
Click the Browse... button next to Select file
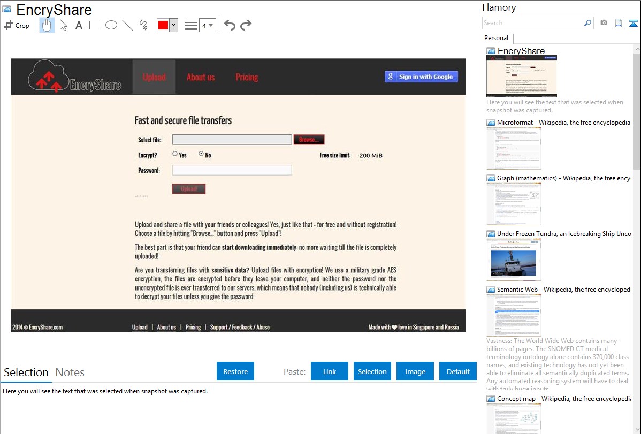tap(309, 140)
